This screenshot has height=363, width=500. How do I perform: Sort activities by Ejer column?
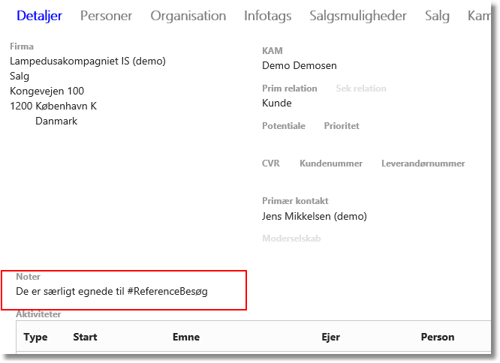pos(330,337)
